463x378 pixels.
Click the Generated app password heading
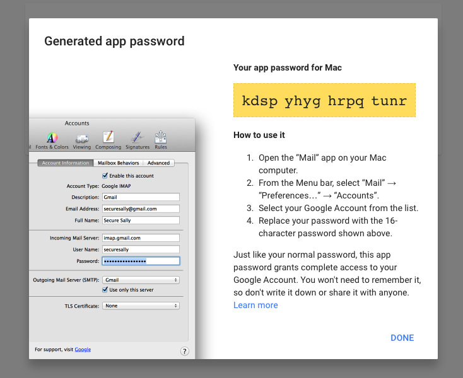click(x=114, y=42)
